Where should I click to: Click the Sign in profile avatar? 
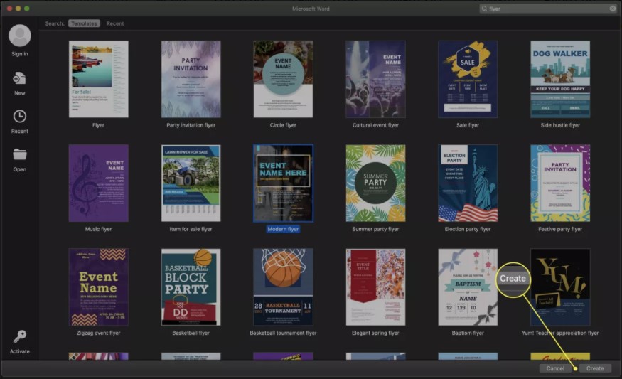pos(19,36)
